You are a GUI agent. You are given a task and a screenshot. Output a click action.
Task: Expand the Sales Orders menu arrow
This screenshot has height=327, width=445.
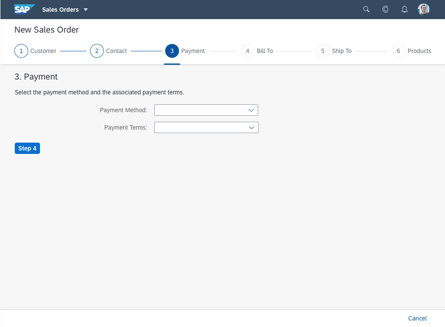pyautogui.click(x=86, y=10)
